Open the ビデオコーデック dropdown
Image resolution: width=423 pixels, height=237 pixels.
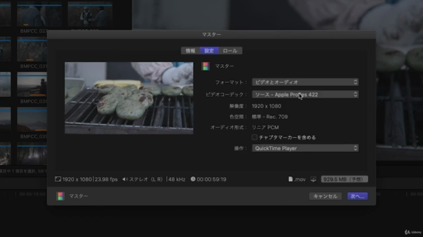pyautogui.click(x=305, y=95)
